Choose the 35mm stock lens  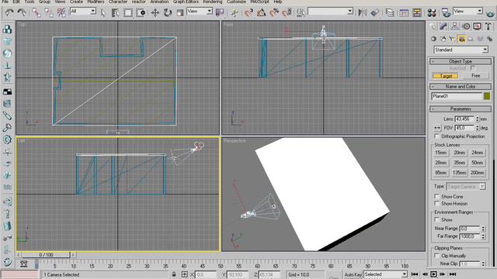click(459, 163)
